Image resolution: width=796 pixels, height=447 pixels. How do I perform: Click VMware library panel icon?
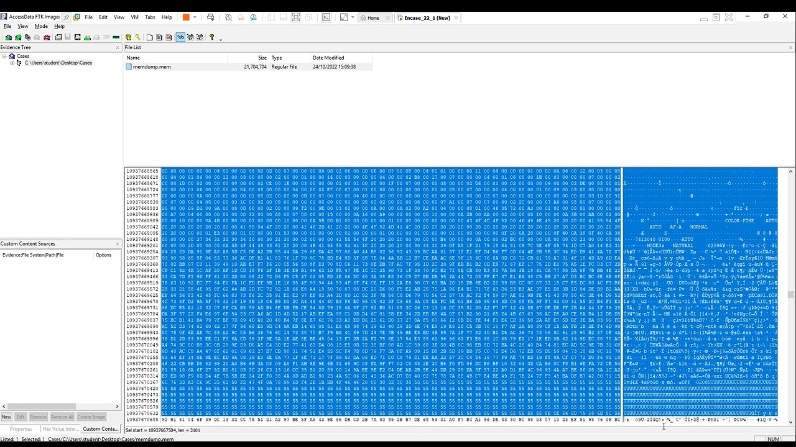tap(271, 17)
